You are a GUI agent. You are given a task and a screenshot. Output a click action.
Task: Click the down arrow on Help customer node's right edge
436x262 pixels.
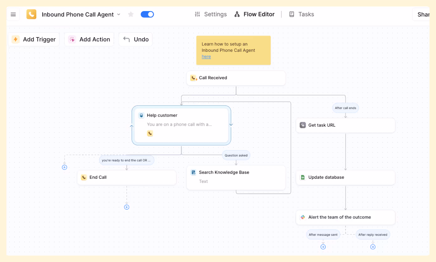pyautogui.click(x=231, y=124)
